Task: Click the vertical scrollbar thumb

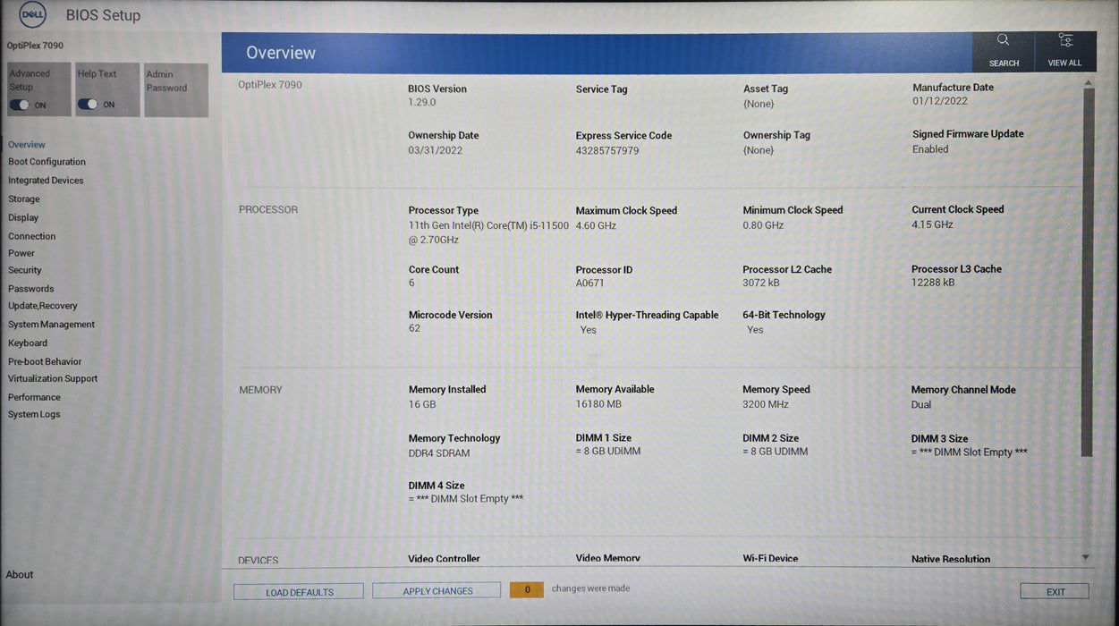Action: click(1087, 273)
